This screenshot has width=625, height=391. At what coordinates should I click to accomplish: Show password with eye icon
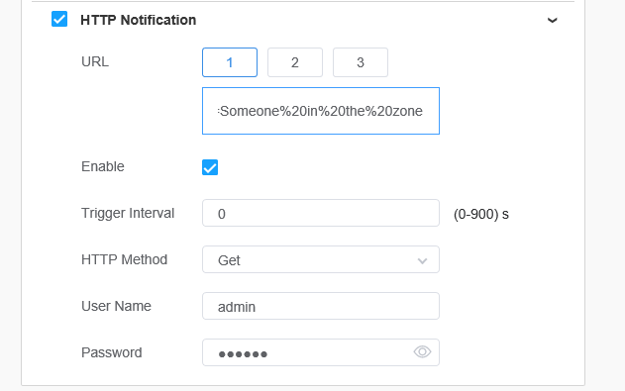[x=422, y=352]
